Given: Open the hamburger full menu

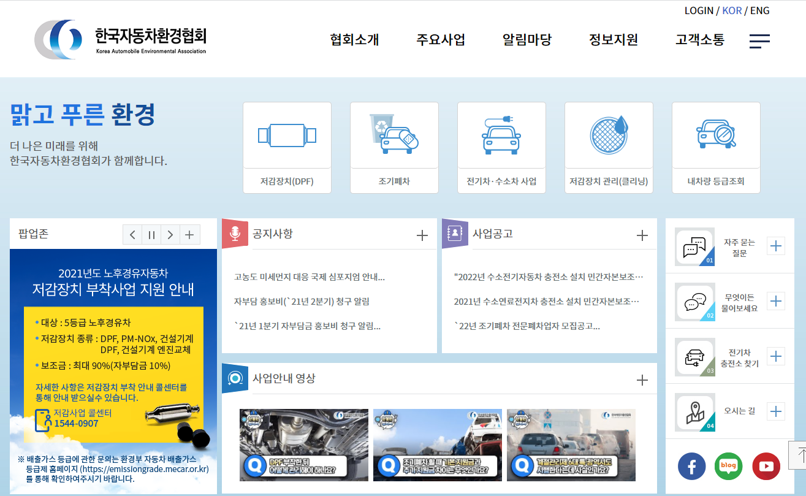Looking at the screenshot, I should coord(759,41).
